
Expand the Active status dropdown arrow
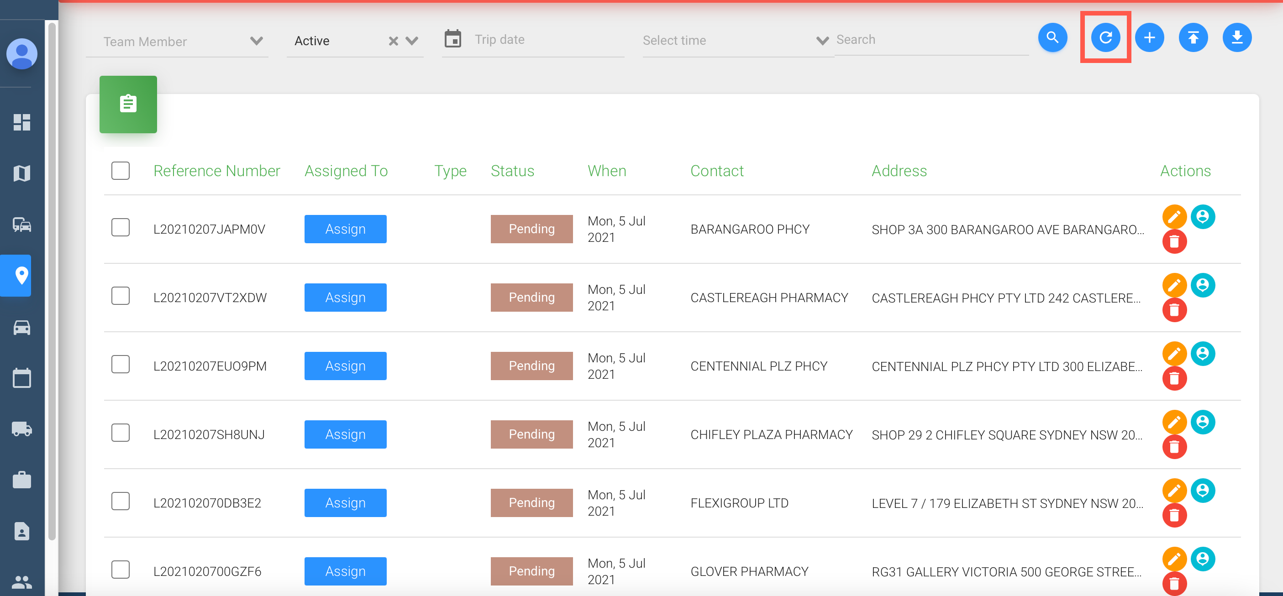click(x=412, y=41)
